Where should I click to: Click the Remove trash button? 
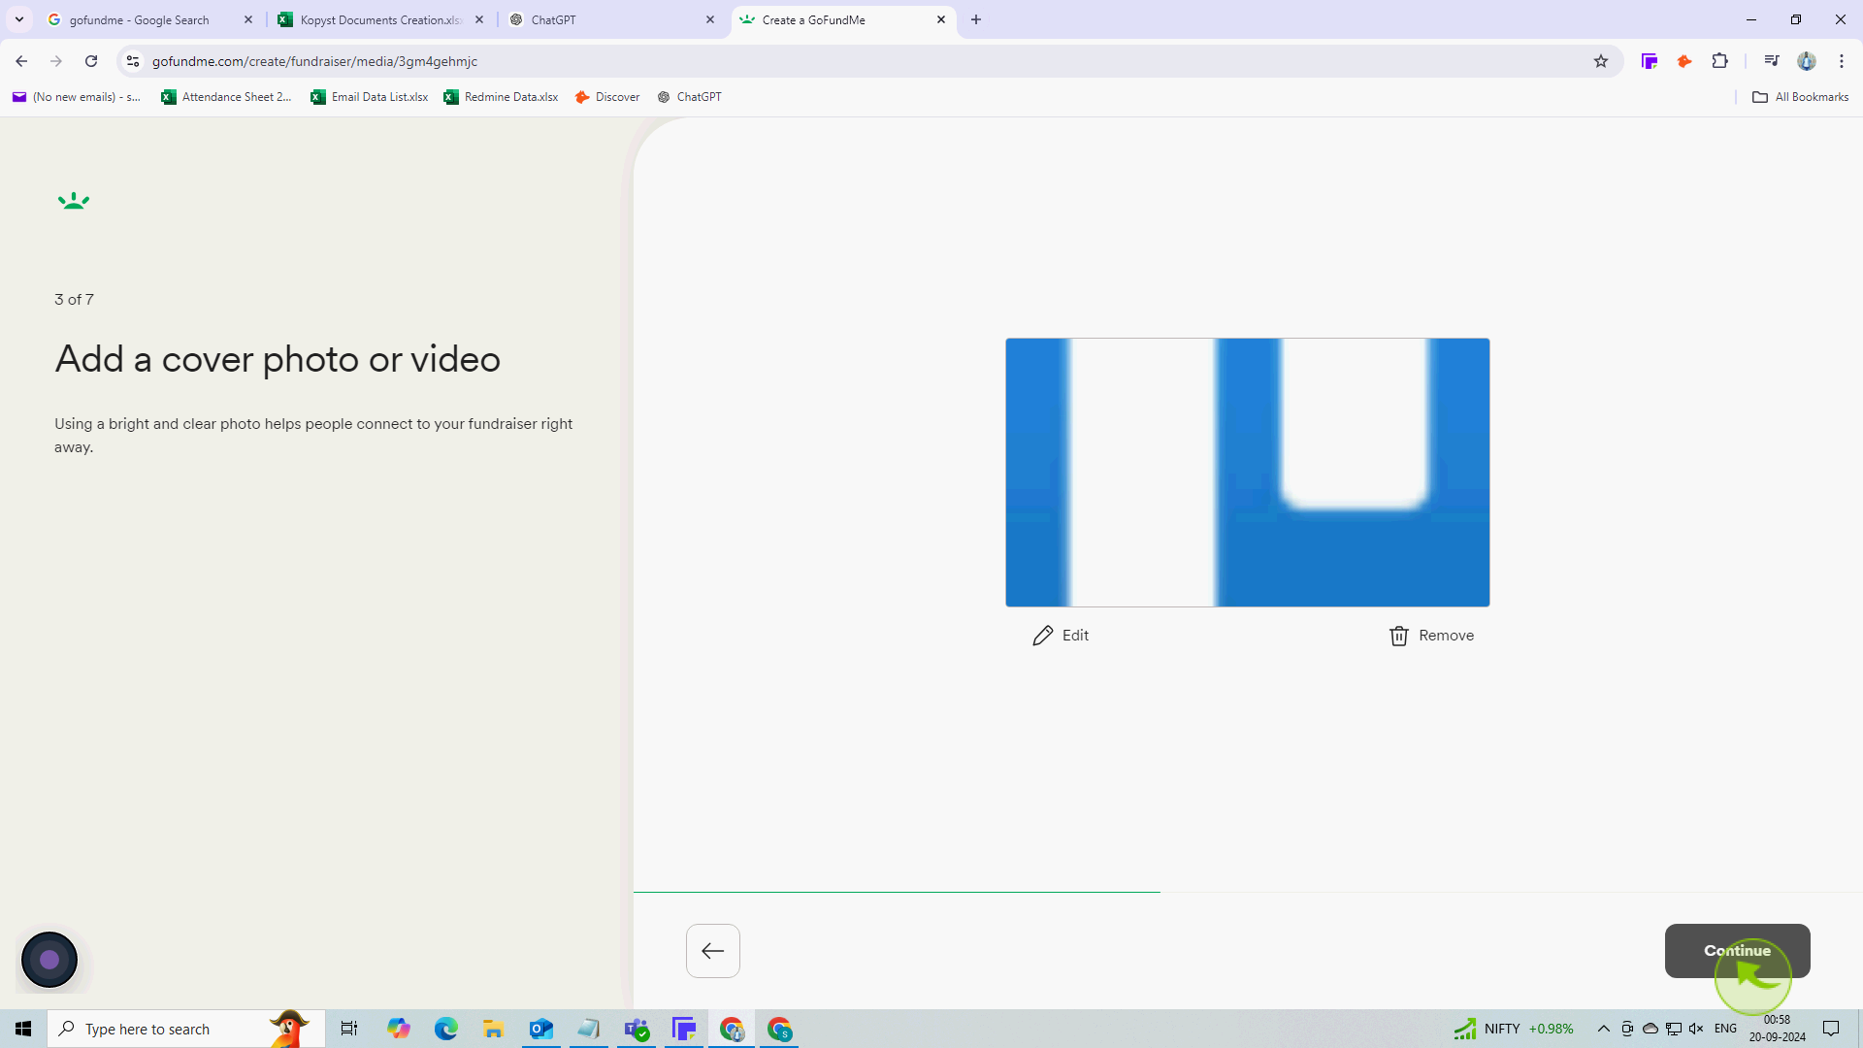pyautogui.click(x=1432, y=636)
